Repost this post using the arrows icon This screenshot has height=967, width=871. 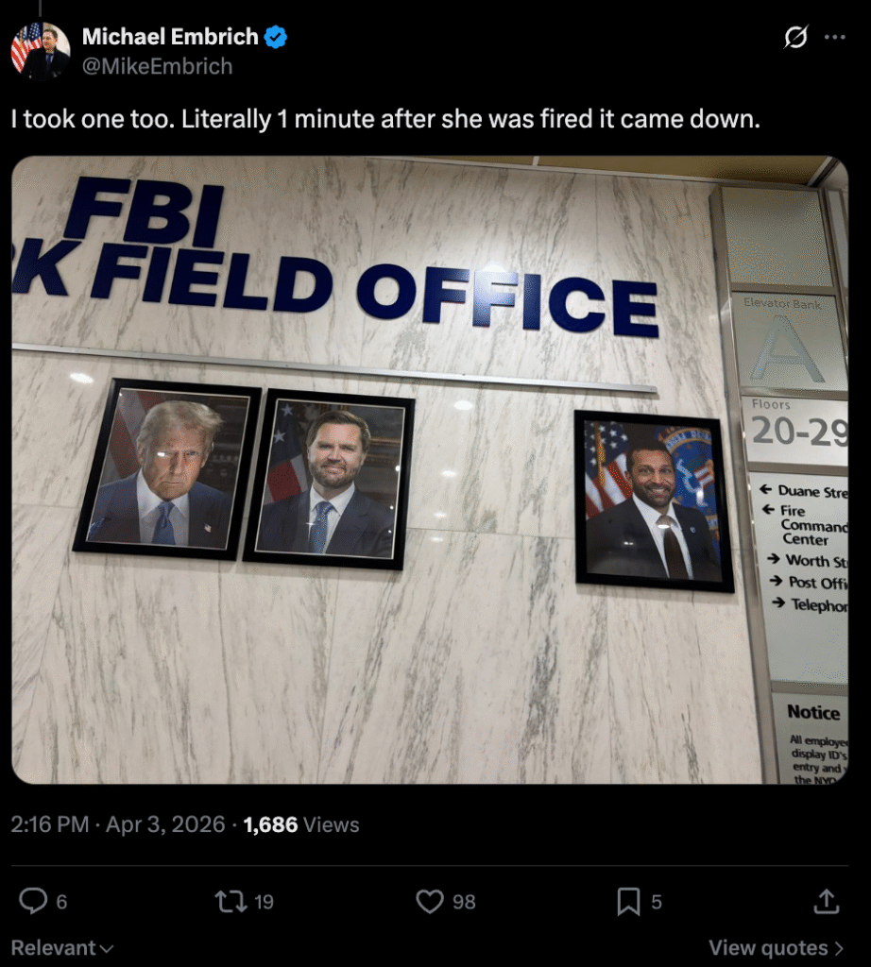[231, 902]
